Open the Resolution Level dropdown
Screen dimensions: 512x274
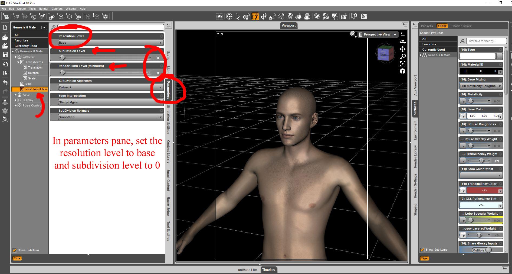point(111,43)
